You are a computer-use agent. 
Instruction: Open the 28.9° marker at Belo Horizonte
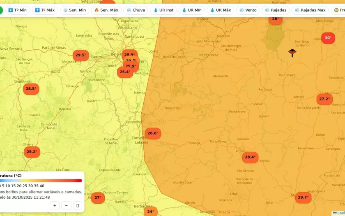[130, 53]
